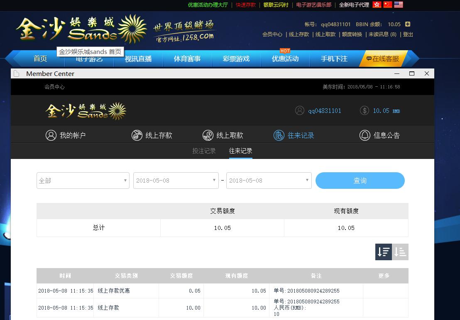This screenshot has width=460, height=320.
Task: Expand the end date 2018-05-08 dropdown
Action: (269, 181)
